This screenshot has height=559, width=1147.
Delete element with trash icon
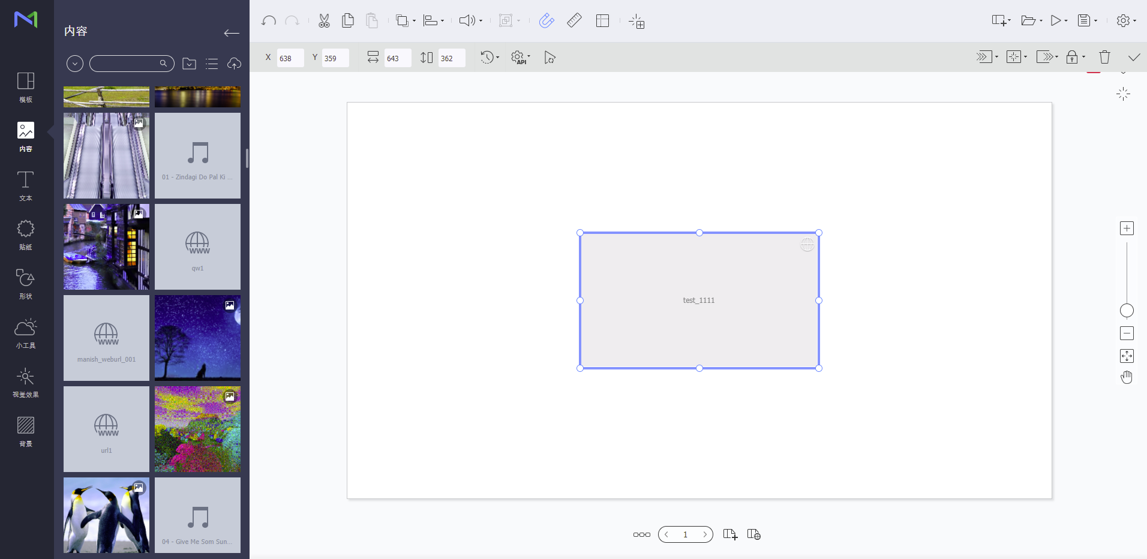click(x=1104, y=57)
